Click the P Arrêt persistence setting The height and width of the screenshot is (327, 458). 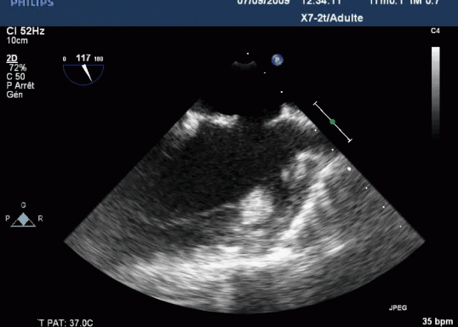(x=20, y=86)
